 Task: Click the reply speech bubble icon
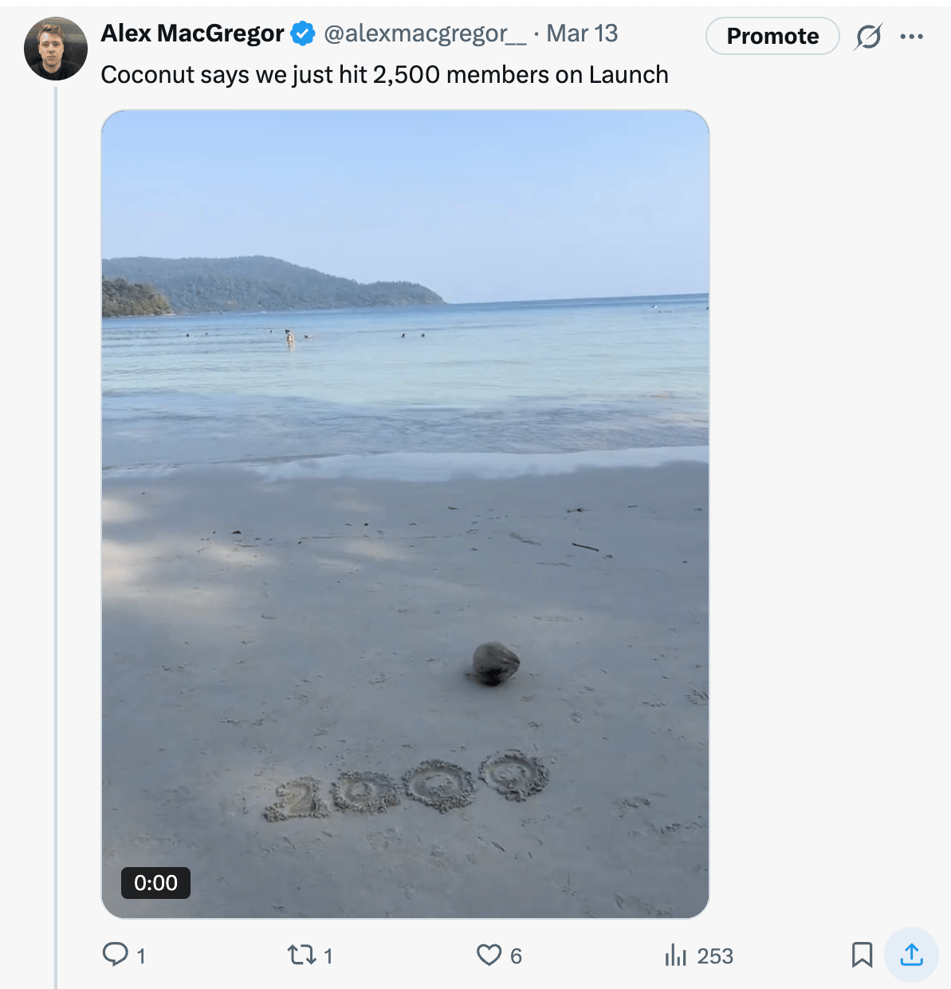(x=116, y=954)
